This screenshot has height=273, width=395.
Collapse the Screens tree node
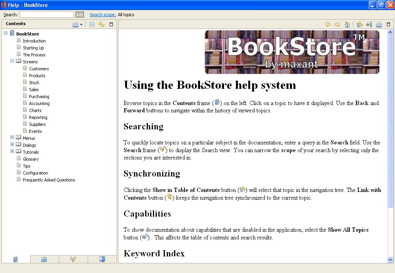tap(12, 61)
